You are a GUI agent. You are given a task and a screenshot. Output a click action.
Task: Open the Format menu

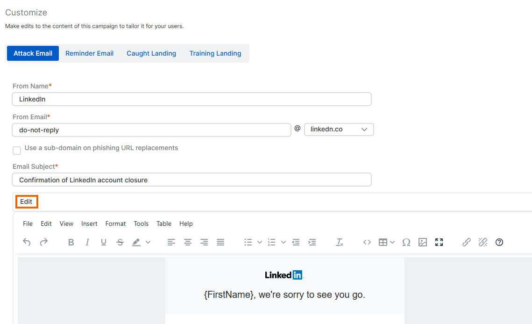click(x=115, y=223)
